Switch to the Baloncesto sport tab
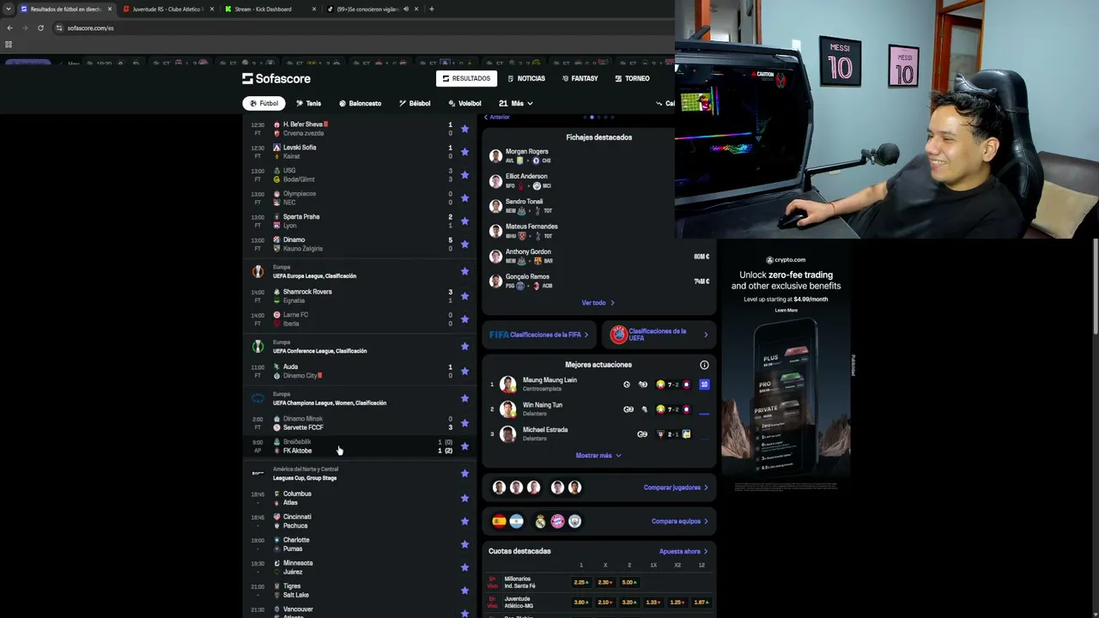 pyautogui.click(x=360, y=103)
